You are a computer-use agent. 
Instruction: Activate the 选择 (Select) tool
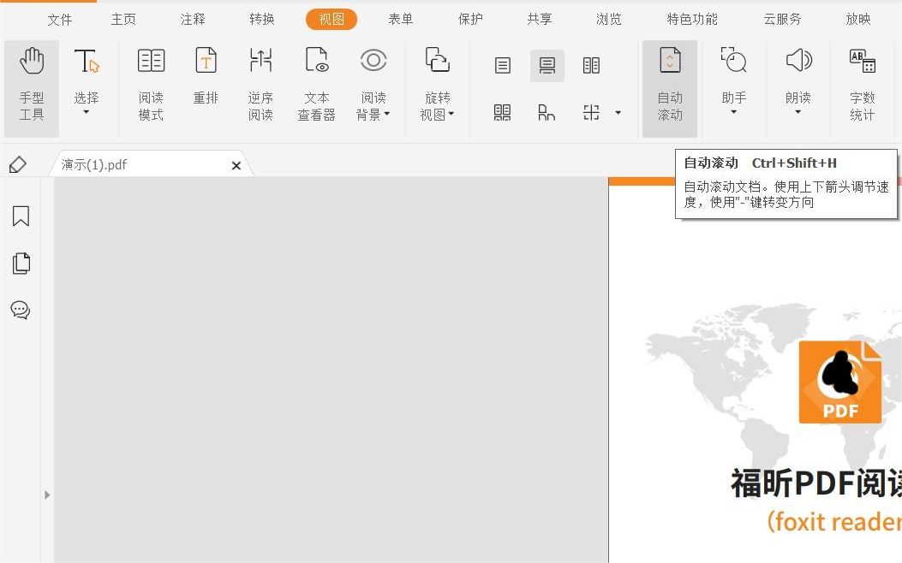pos(86,77)
